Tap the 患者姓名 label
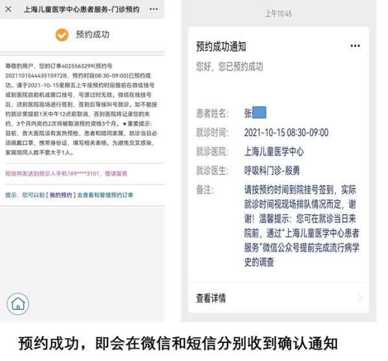The image size is (388, 361). 212,113
